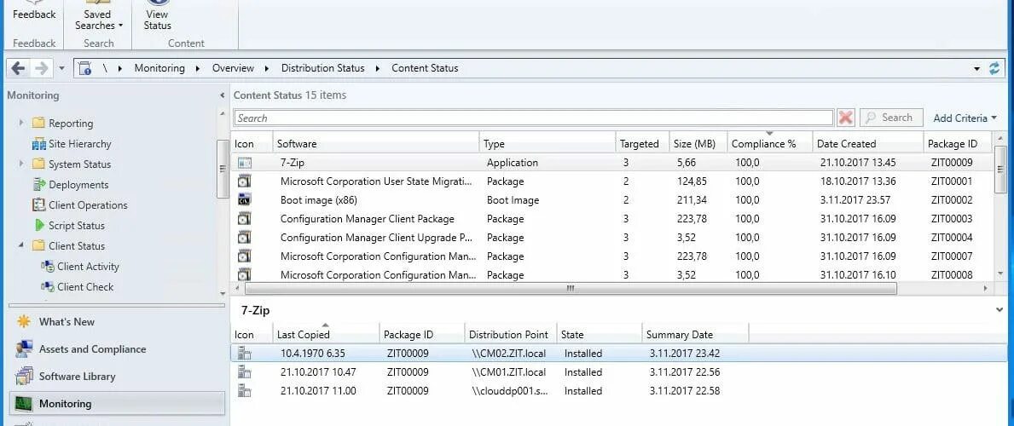Open the Assets and Compliance workspace
This screenshot has height=426, width=1014.
point(92,349)
